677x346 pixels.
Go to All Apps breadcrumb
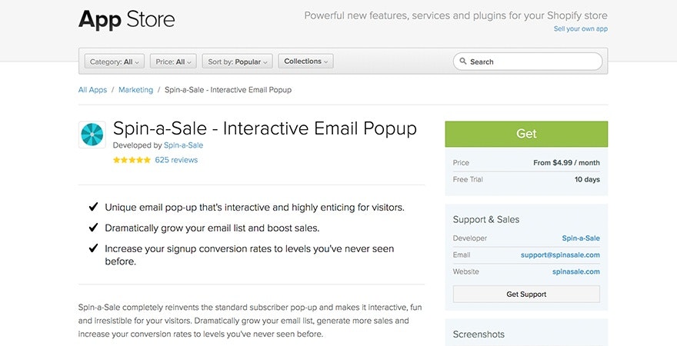coord(92,90)
